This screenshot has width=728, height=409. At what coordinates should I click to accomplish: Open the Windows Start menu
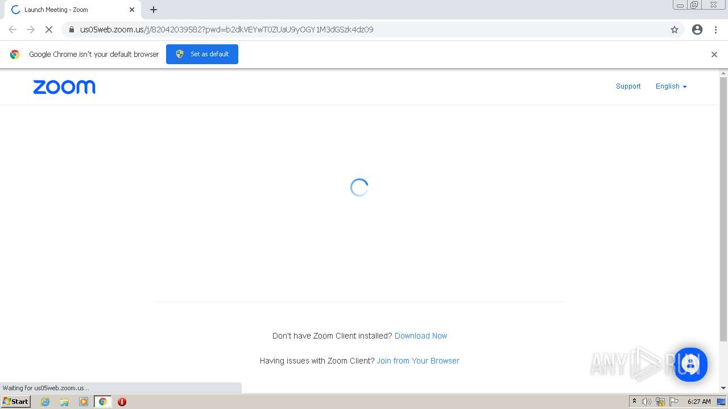click(x=16, y=402)
